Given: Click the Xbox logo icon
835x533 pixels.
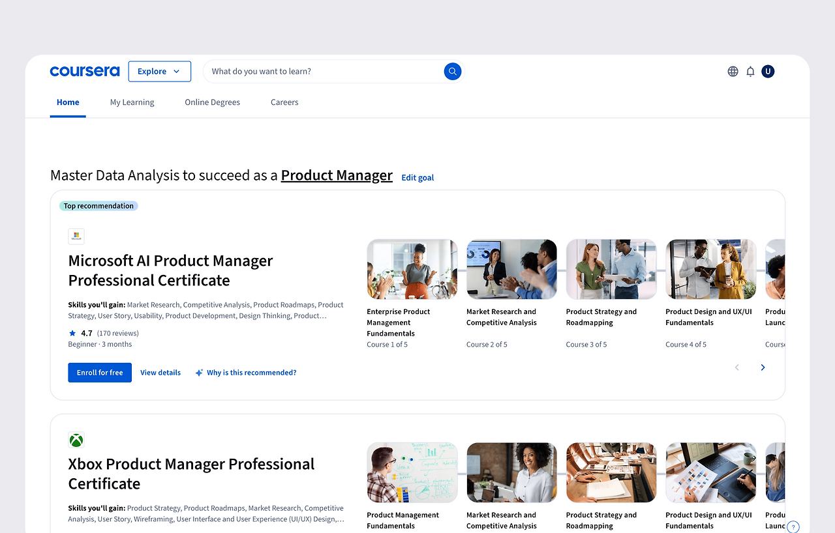Looking at the screenshot, I should coord(76,440).
